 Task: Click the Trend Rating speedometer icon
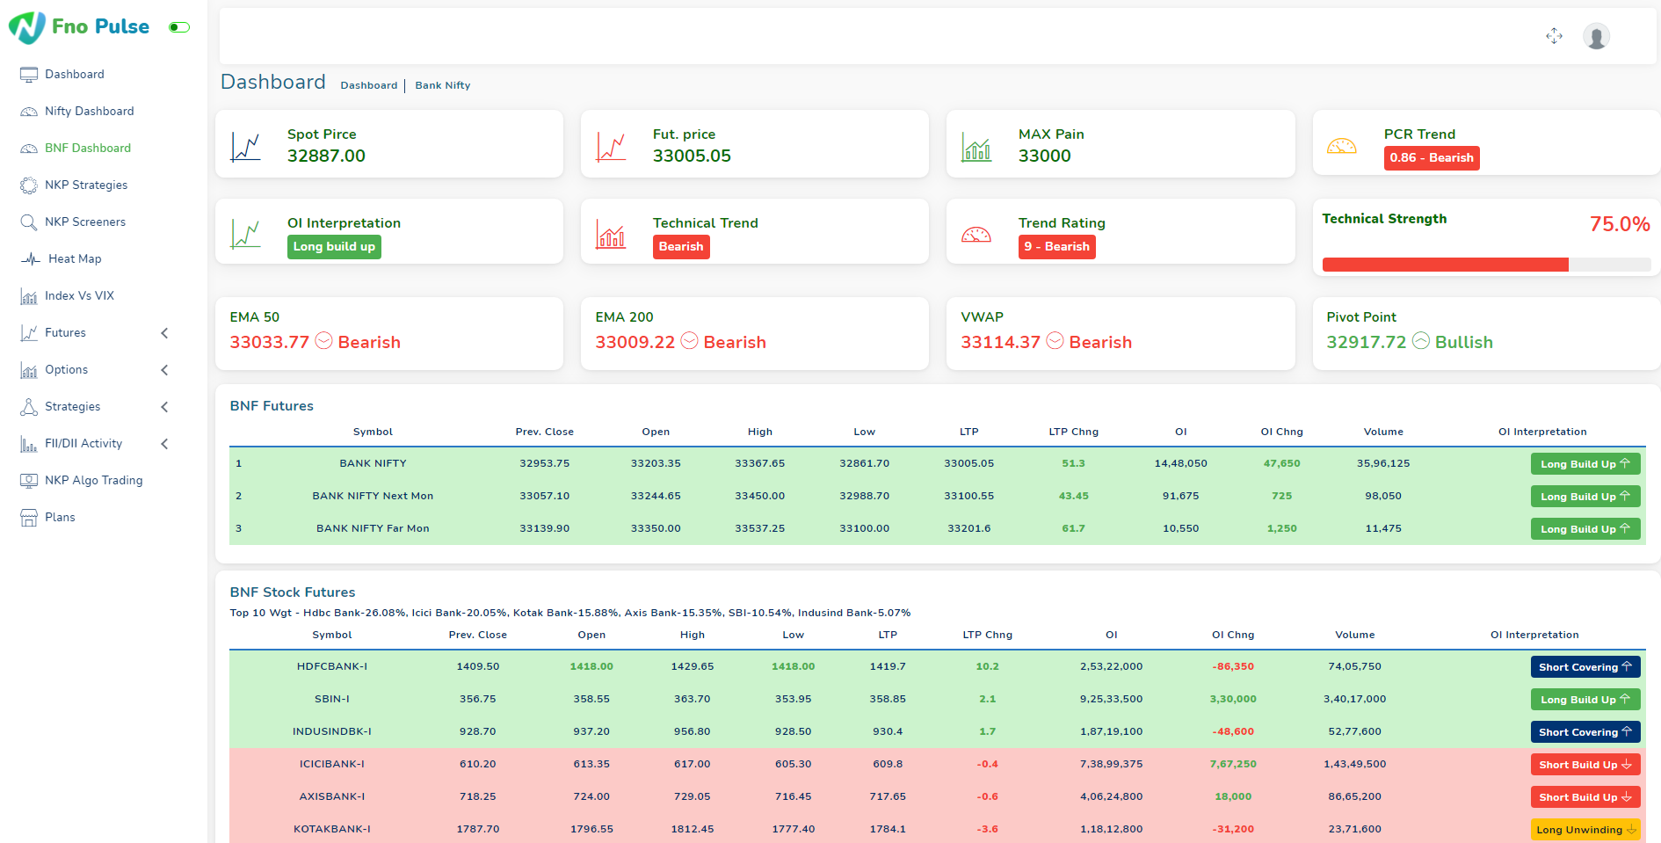(976, 235)
